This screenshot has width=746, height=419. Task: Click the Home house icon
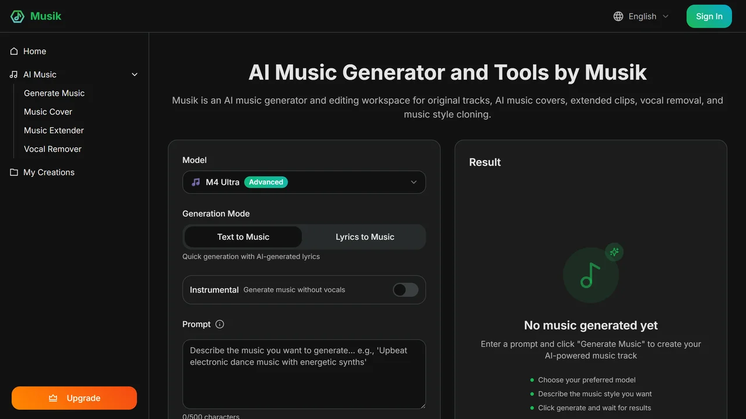tap(14, 51)
